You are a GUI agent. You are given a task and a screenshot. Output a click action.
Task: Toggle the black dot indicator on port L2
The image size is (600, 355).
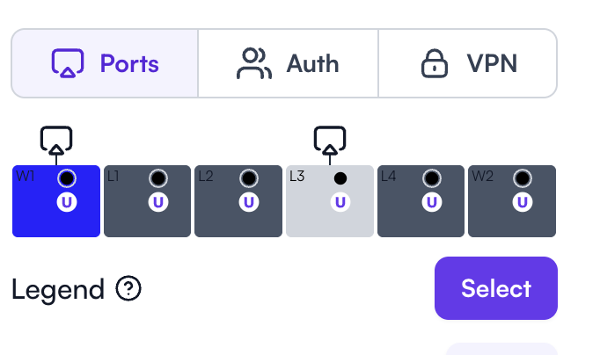(249, 178)
